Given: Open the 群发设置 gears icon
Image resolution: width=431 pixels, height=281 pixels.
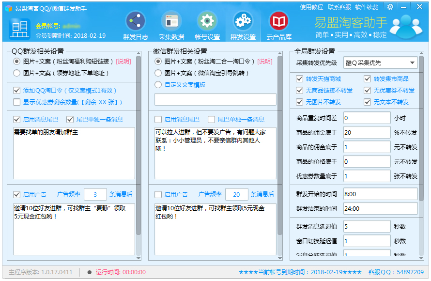Looking at the screenshot, I should (243, 22).
